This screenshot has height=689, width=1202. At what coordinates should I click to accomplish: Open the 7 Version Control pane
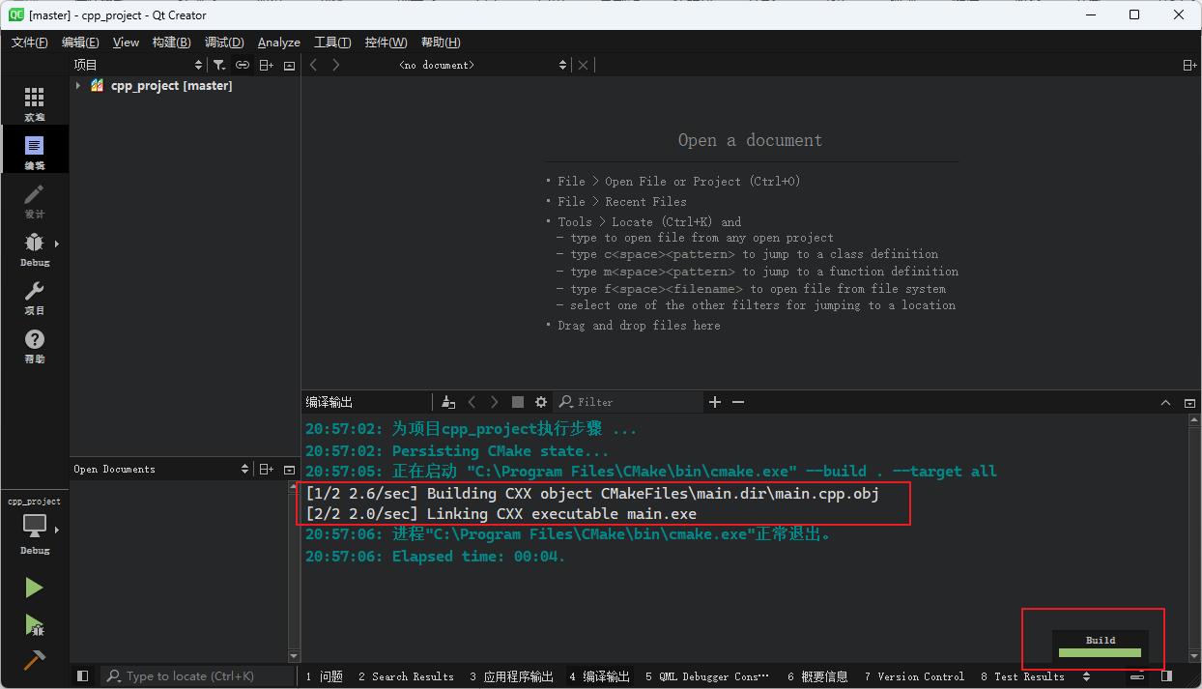[913, 675]
